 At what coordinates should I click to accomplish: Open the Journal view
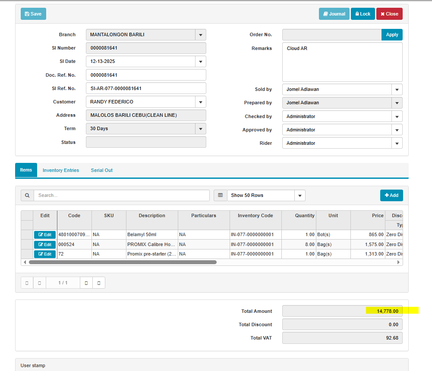[x=334, y=14]
